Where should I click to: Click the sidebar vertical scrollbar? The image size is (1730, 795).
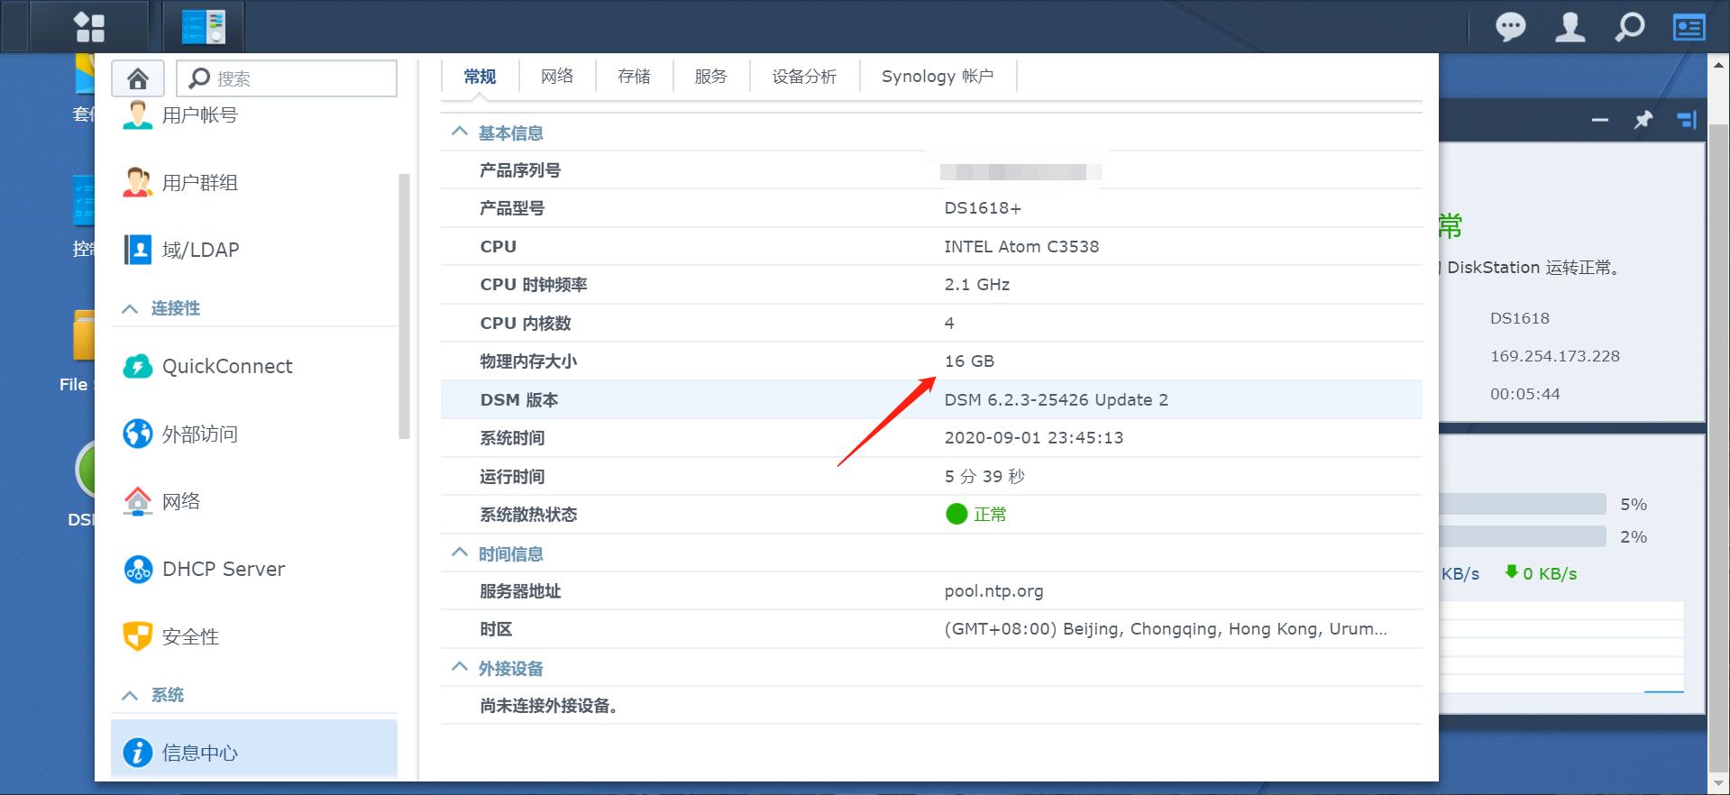(404, 306)
